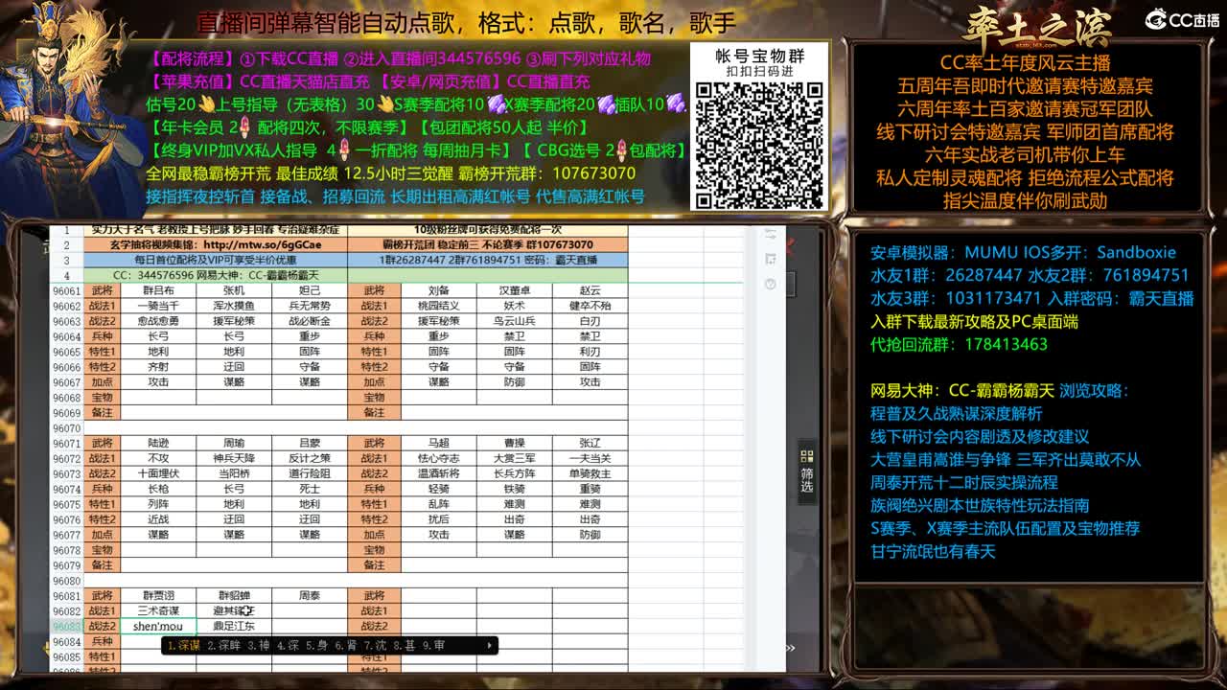Screen dimensions: 1227x690
Task: Select the cell 群貂蝉
Action: click(234, 595)
